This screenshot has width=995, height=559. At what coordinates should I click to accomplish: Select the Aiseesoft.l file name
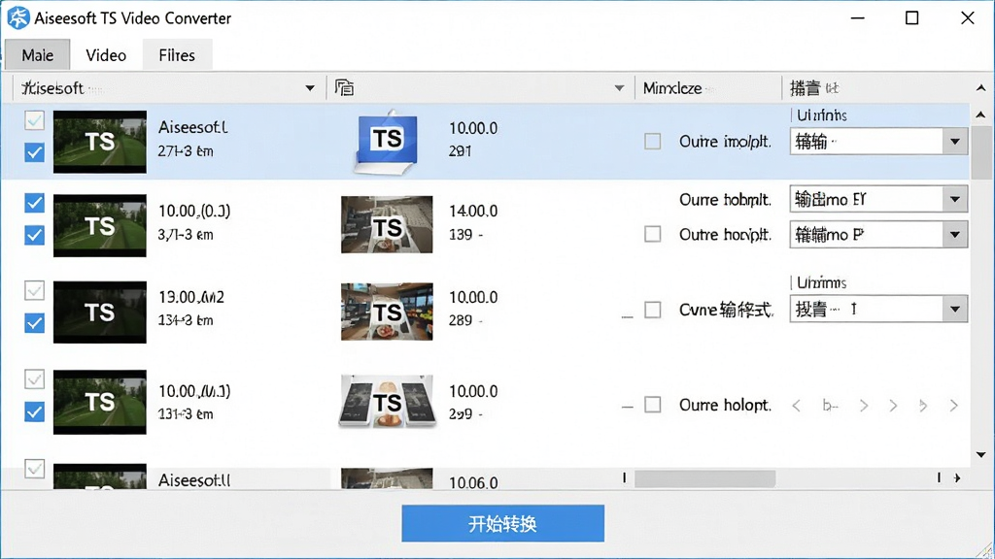coord(193,127)
